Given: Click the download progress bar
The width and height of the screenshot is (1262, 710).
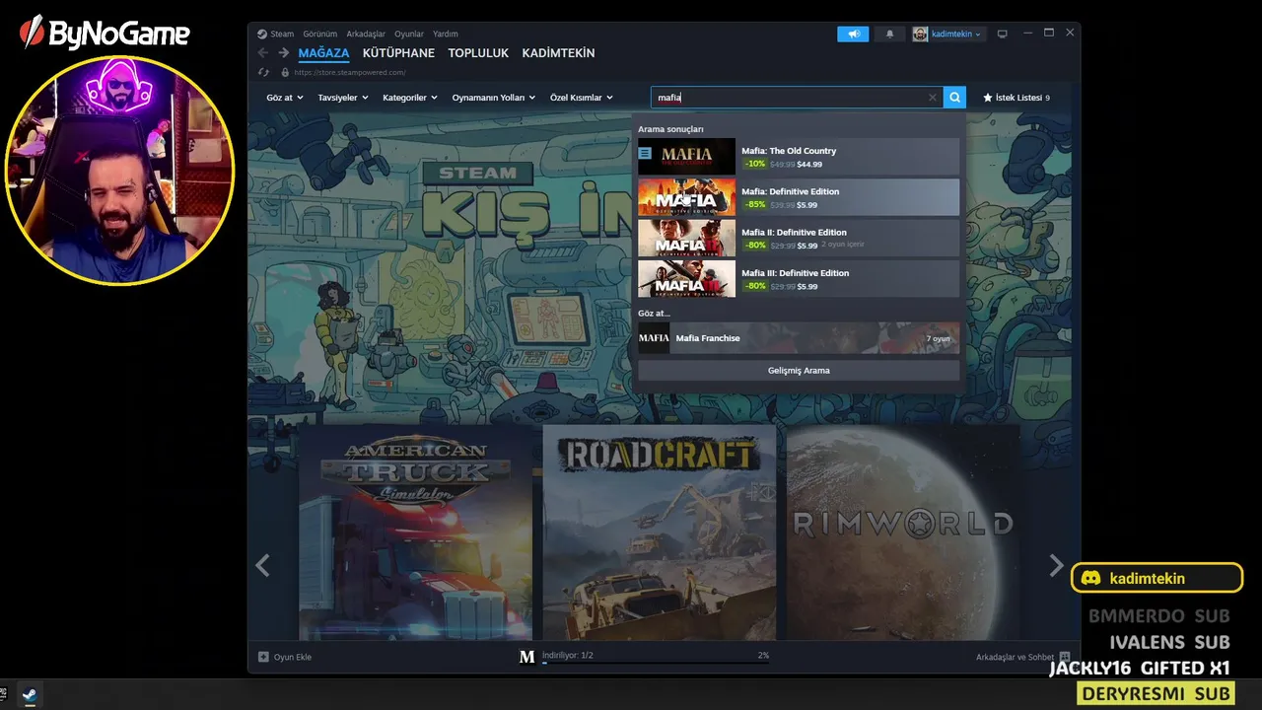Looking at the screenshot, I should click(656, 664).
